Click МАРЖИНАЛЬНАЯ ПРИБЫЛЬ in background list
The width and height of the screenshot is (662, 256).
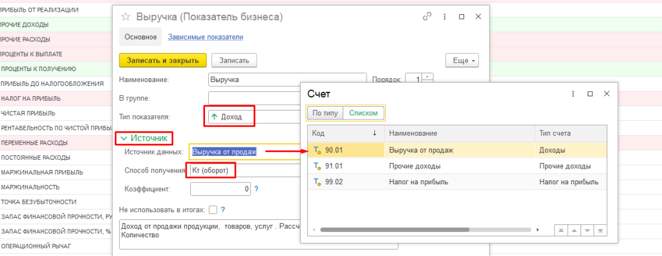coord(42,173)
